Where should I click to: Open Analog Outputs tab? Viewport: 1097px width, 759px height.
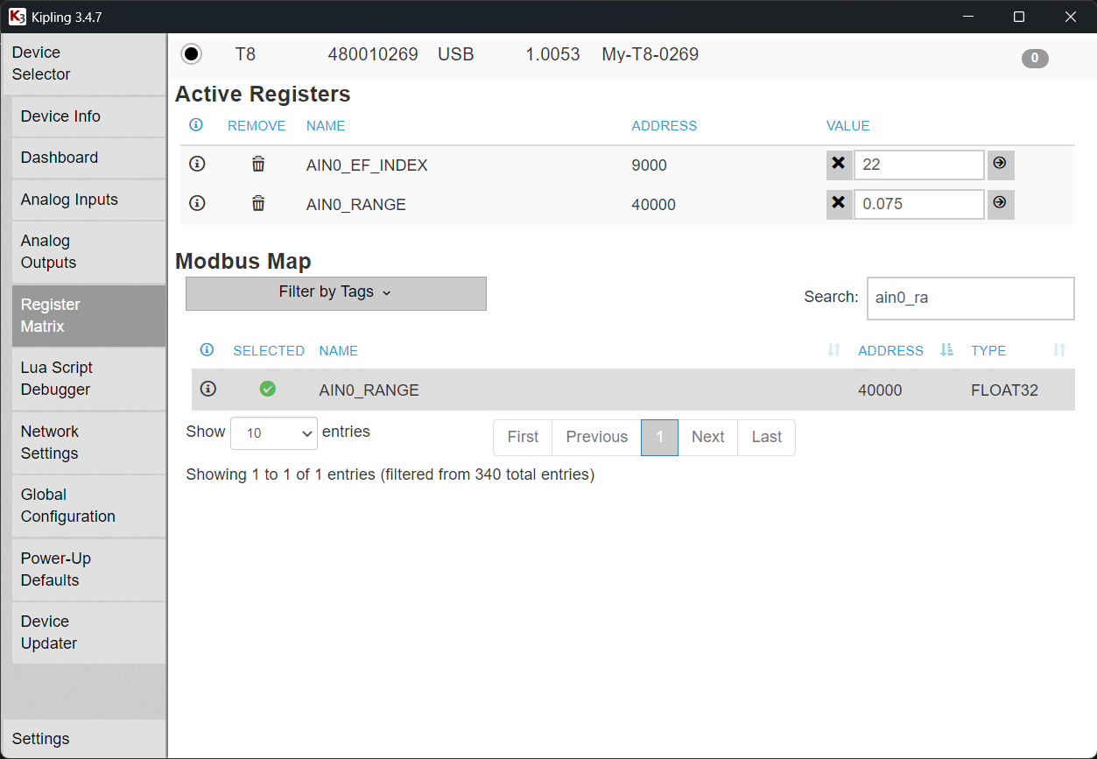[88, 252]
